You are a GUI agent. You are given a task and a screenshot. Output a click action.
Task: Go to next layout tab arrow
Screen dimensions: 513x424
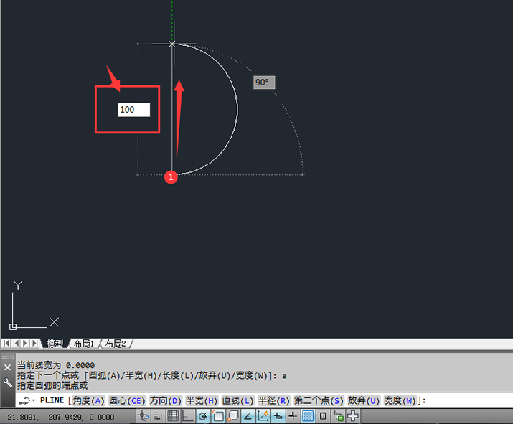click(25, 343)
